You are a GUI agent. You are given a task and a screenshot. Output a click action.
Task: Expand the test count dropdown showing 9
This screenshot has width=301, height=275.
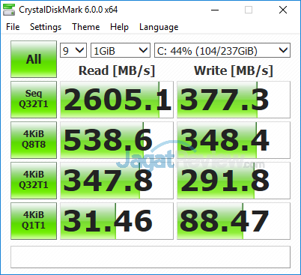(x=73, y=50)
